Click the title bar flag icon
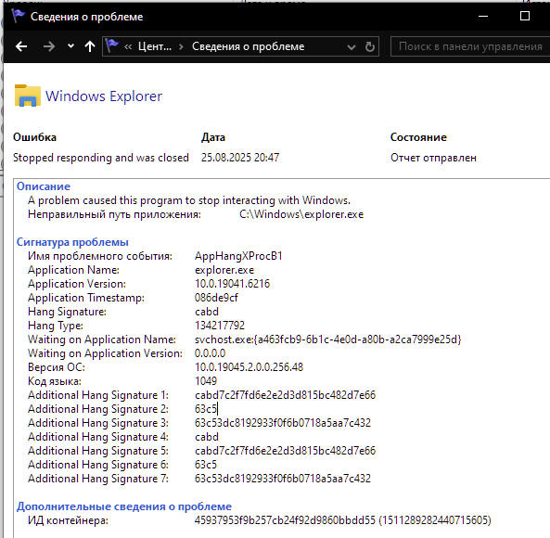 pos(19,16)
